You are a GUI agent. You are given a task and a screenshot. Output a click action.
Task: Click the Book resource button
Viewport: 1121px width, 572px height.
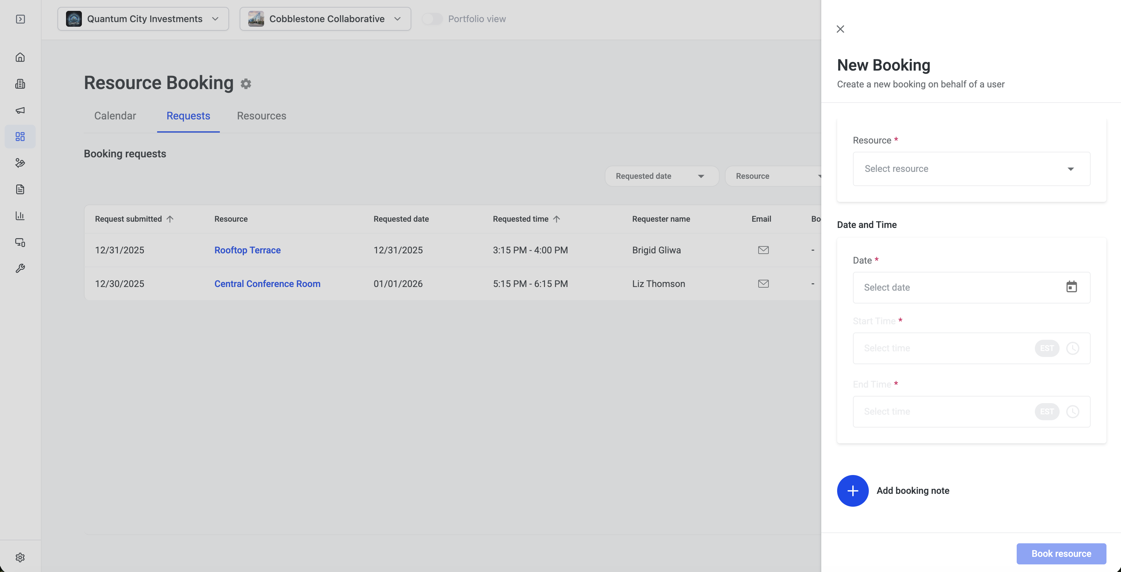click(x=1061, y=553)
